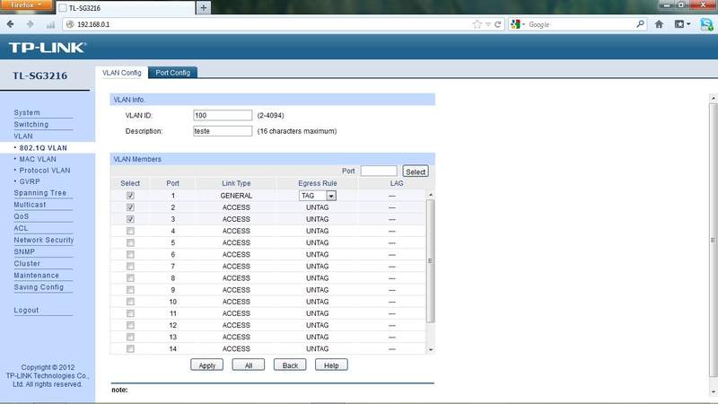Open the Google search engine selector dropdown
Image resolution: width=718 pixels, height=404 pixels.
520,25
